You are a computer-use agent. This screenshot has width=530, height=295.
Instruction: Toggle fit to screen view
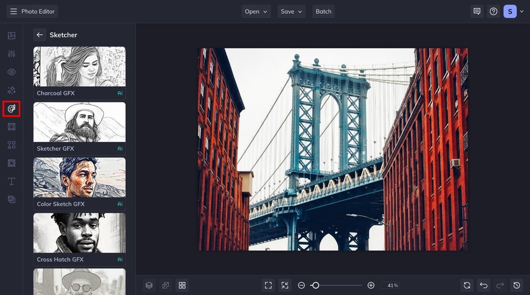268,285
